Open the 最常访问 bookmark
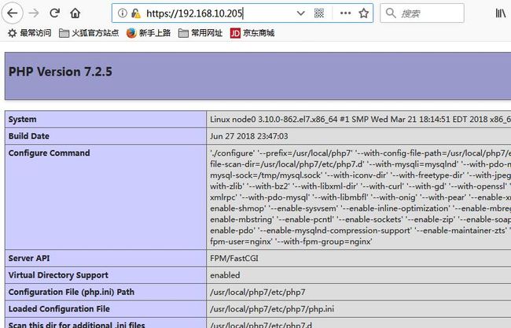511x328 pixels. point(30,33)
